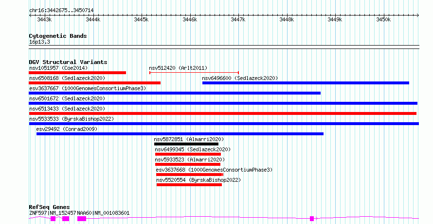Click the 3445k ruler tick label
433x224 pixels.
(141, 20)
